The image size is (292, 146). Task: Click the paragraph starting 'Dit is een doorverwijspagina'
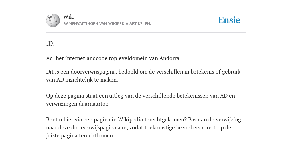tap(143, 76)
